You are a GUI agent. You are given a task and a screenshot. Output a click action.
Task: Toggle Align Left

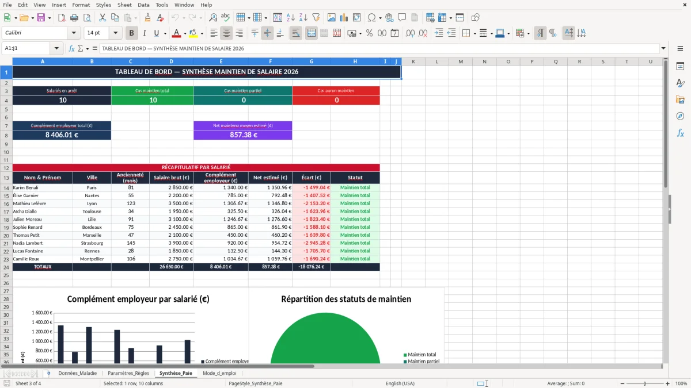(x=214, y=33)
